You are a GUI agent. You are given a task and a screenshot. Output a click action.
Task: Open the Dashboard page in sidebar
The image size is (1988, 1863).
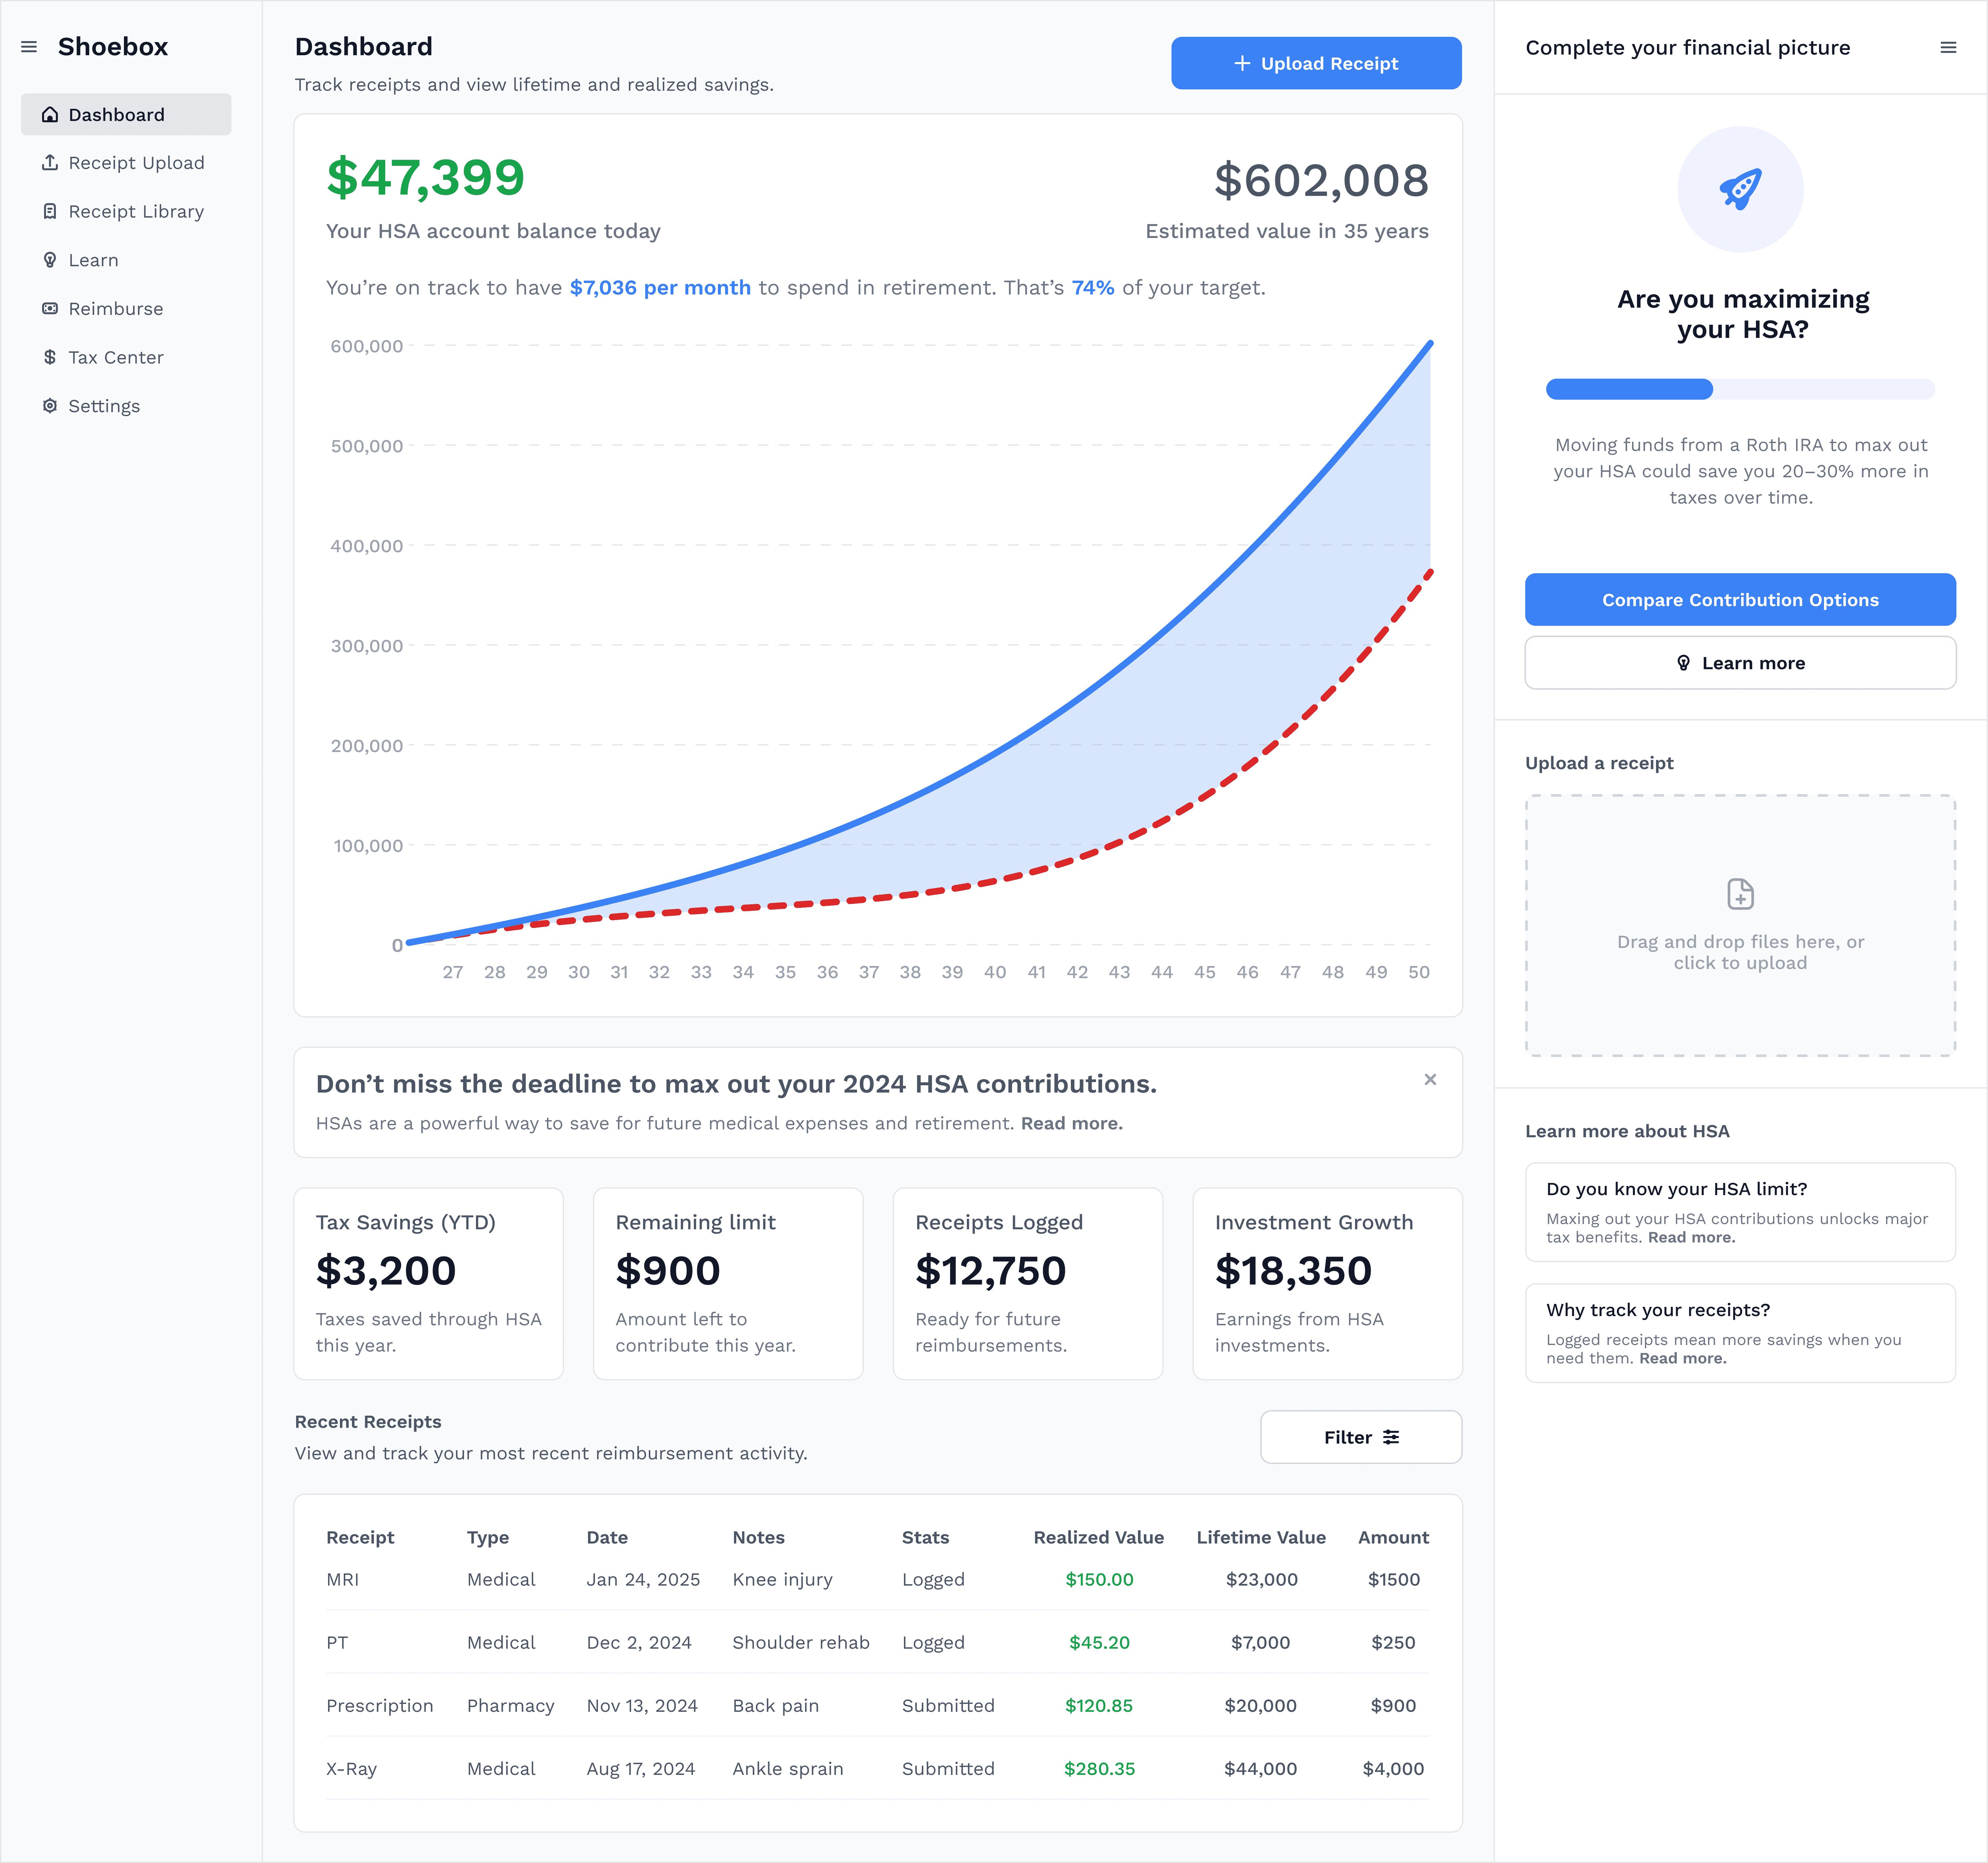(126, 115)
